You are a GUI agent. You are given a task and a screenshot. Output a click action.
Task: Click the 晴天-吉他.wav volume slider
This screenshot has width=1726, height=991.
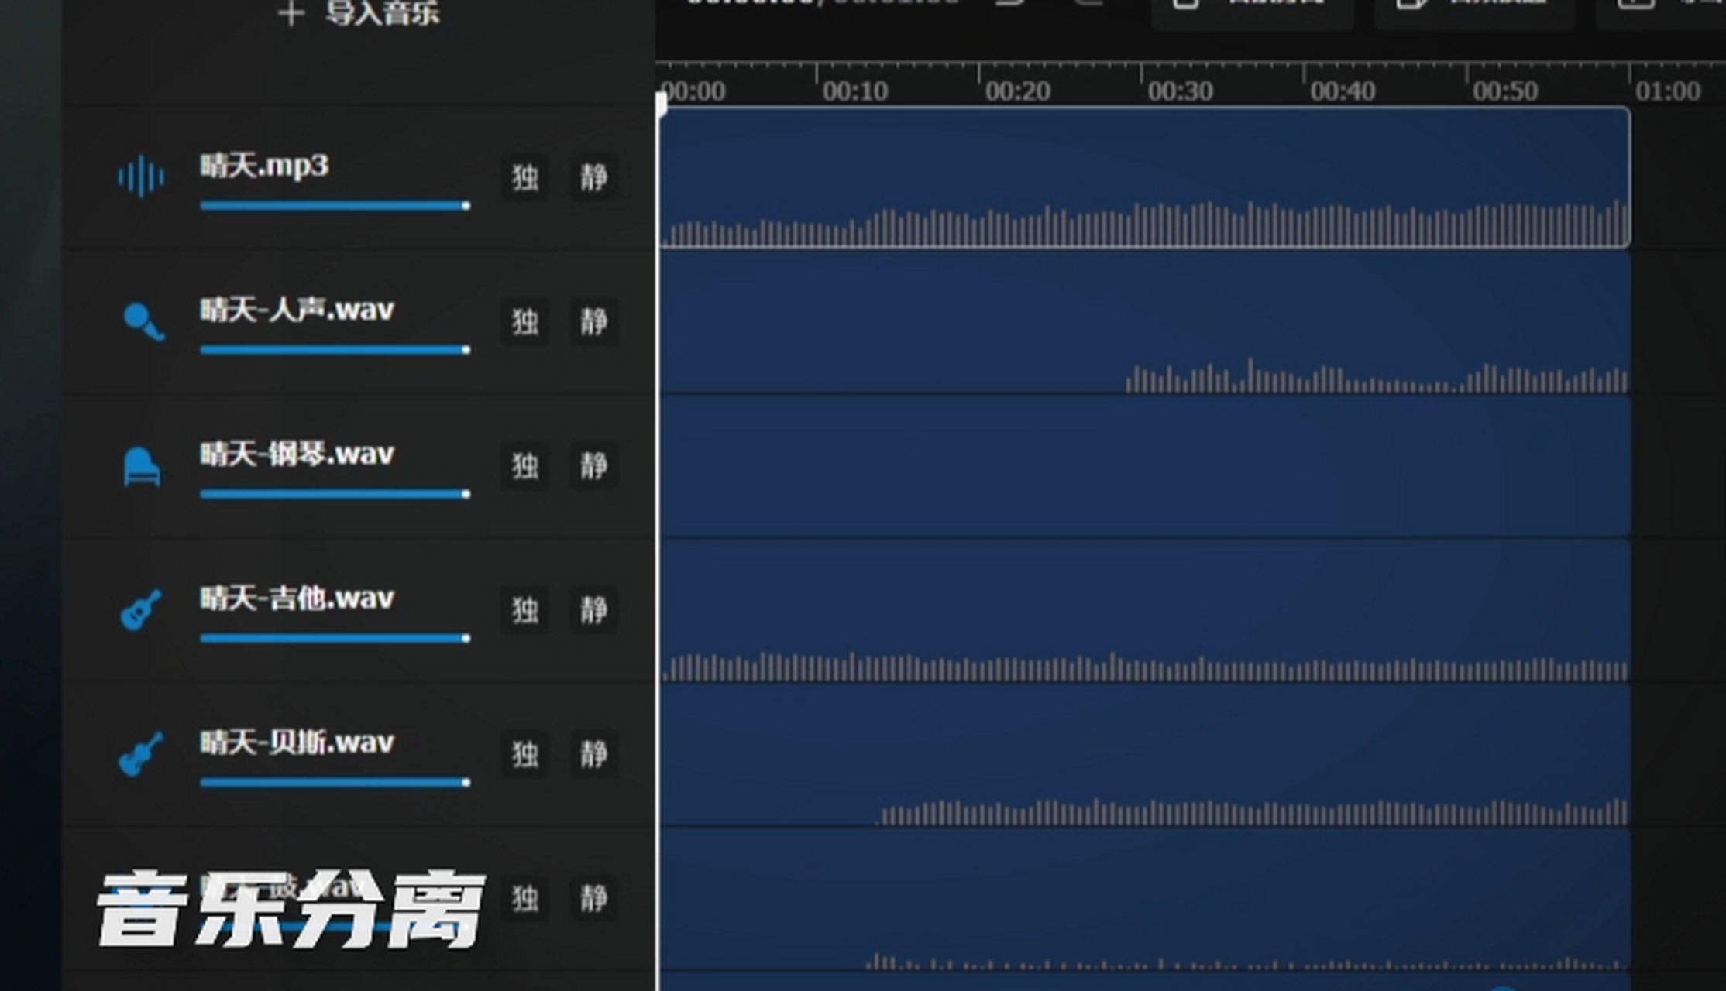click(x=335, y=639)
